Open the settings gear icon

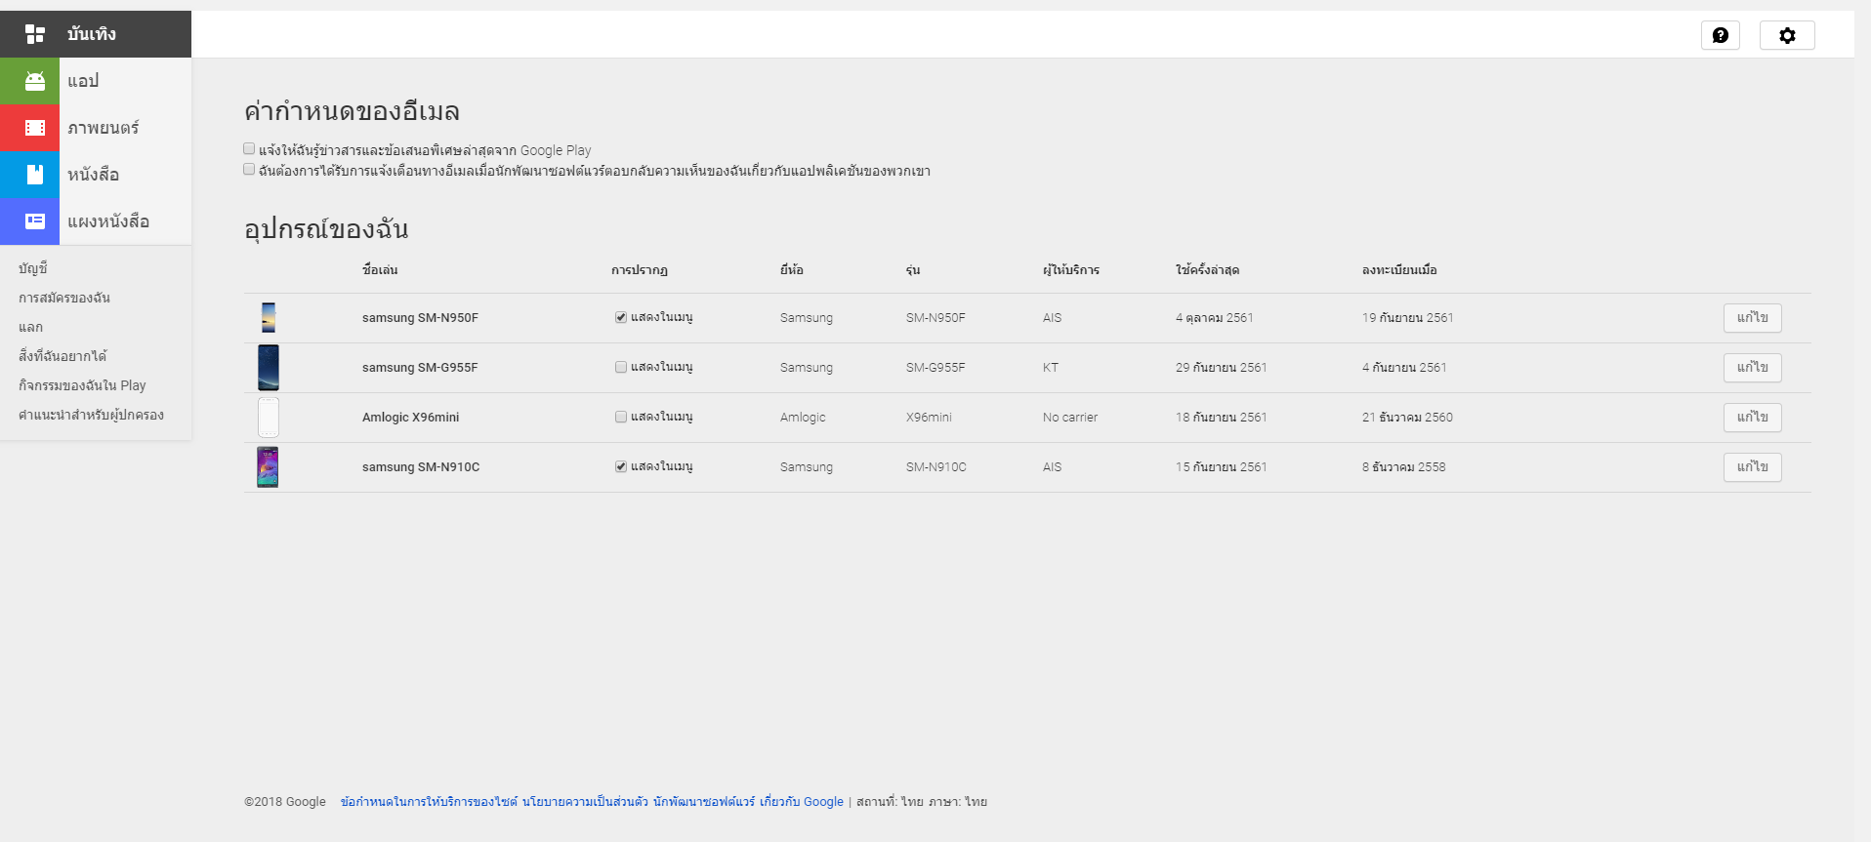click(1786, 35)
